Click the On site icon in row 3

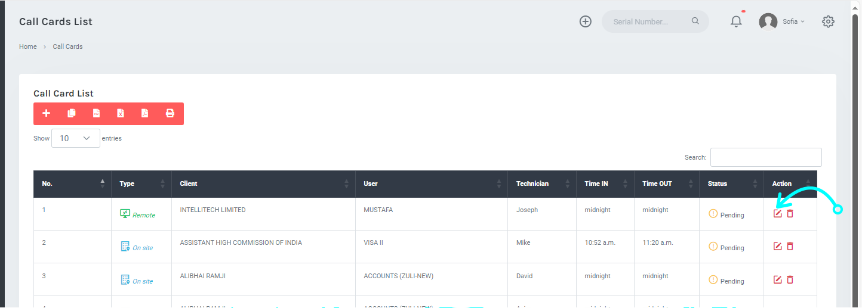pos(125,279)
